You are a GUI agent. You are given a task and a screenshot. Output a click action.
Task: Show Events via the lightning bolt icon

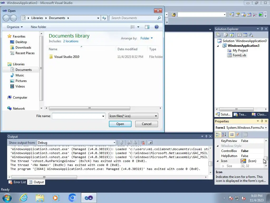tap(238, 135)
